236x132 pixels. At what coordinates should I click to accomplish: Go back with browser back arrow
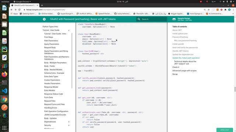pos(11,10)
